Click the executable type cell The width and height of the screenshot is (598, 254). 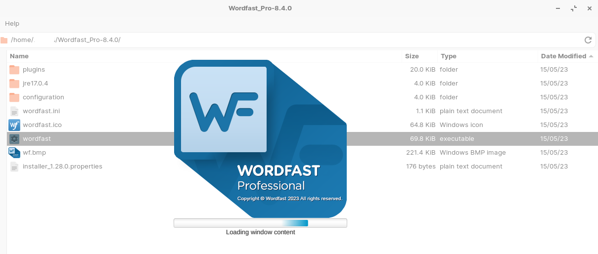[x=457, y=139]
